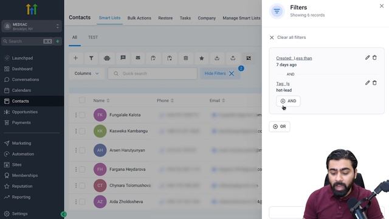Check the Fungalale Kalota row checkbox
This screenshot has width=389, height=219.
click(82, 115)
